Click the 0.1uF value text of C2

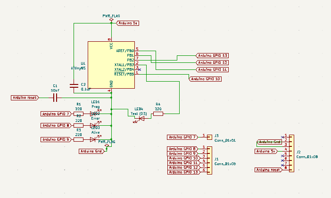tap(86, 89)
